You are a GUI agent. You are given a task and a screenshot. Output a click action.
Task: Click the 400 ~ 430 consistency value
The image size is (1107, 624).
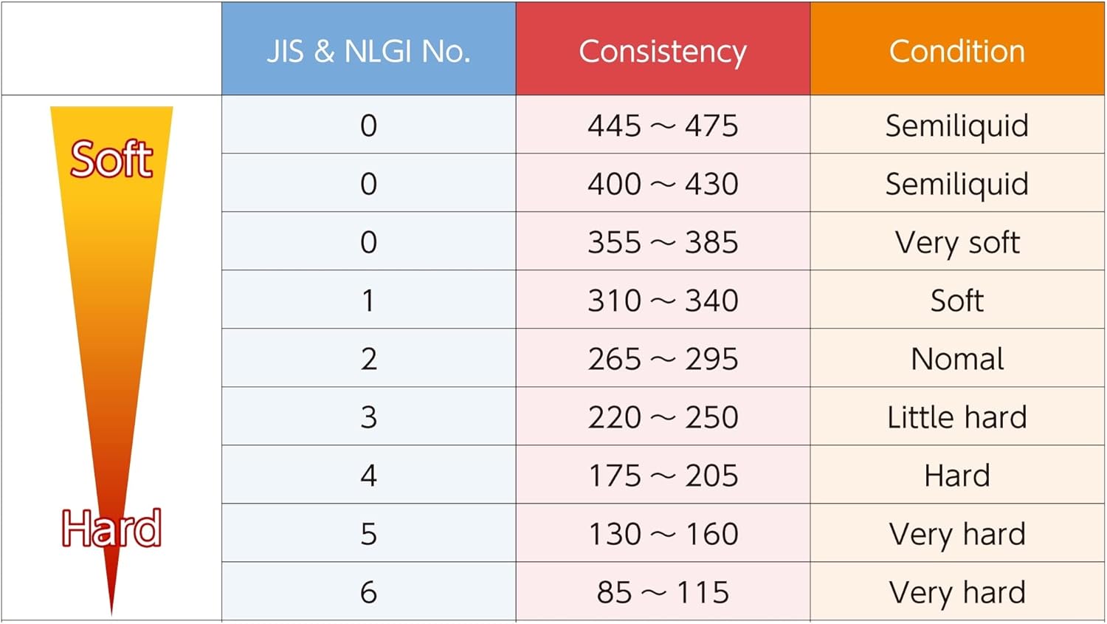tap(663, 183)
